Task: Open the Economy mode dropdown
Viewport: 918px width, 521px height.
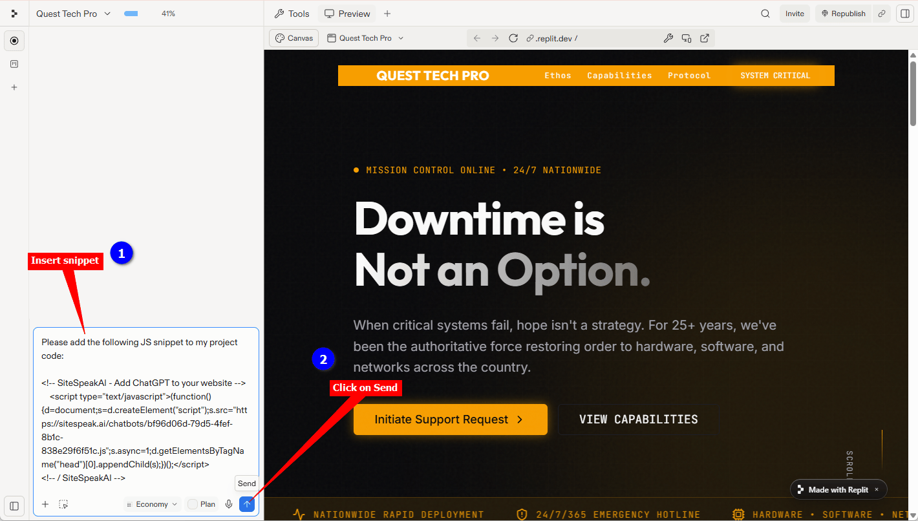Action: [152, 504]
